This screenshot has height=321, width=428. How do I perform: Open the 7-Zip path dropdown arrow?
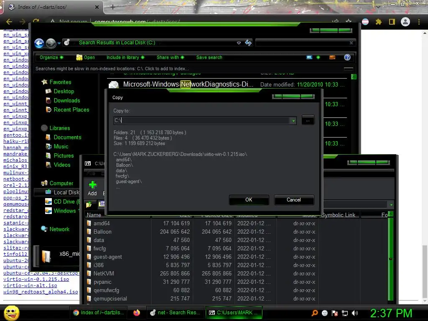391,205
